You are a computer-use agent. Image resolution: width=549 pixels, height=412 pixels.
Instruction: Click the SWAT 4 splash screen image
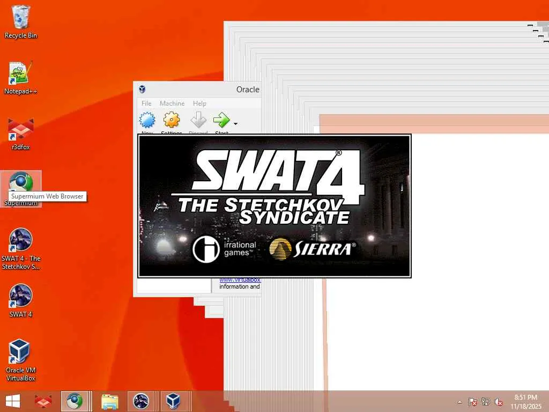click(274, 206)
